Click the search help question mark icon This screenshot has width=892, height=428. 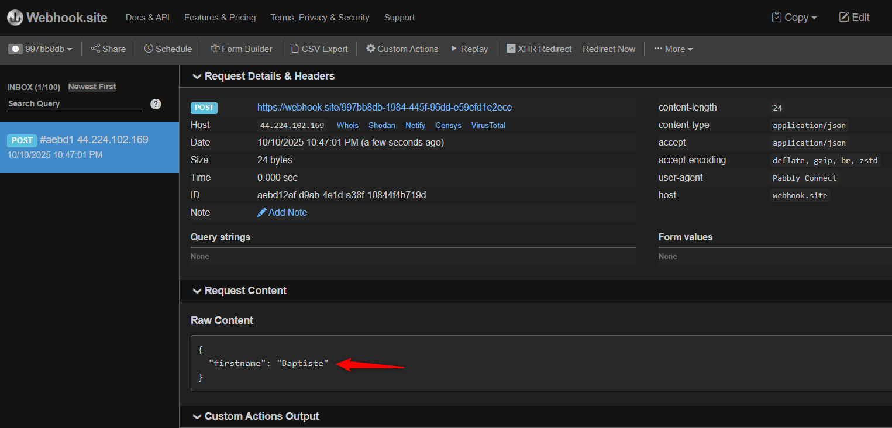tap(156, 104)
